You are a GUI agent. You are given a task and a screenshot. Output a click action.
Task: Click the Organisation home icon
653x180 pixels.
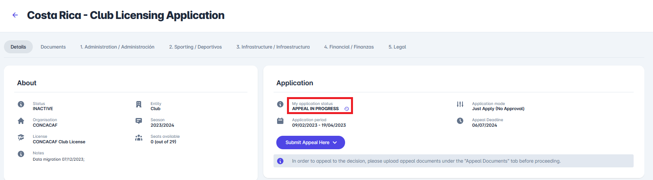point(21,121)
